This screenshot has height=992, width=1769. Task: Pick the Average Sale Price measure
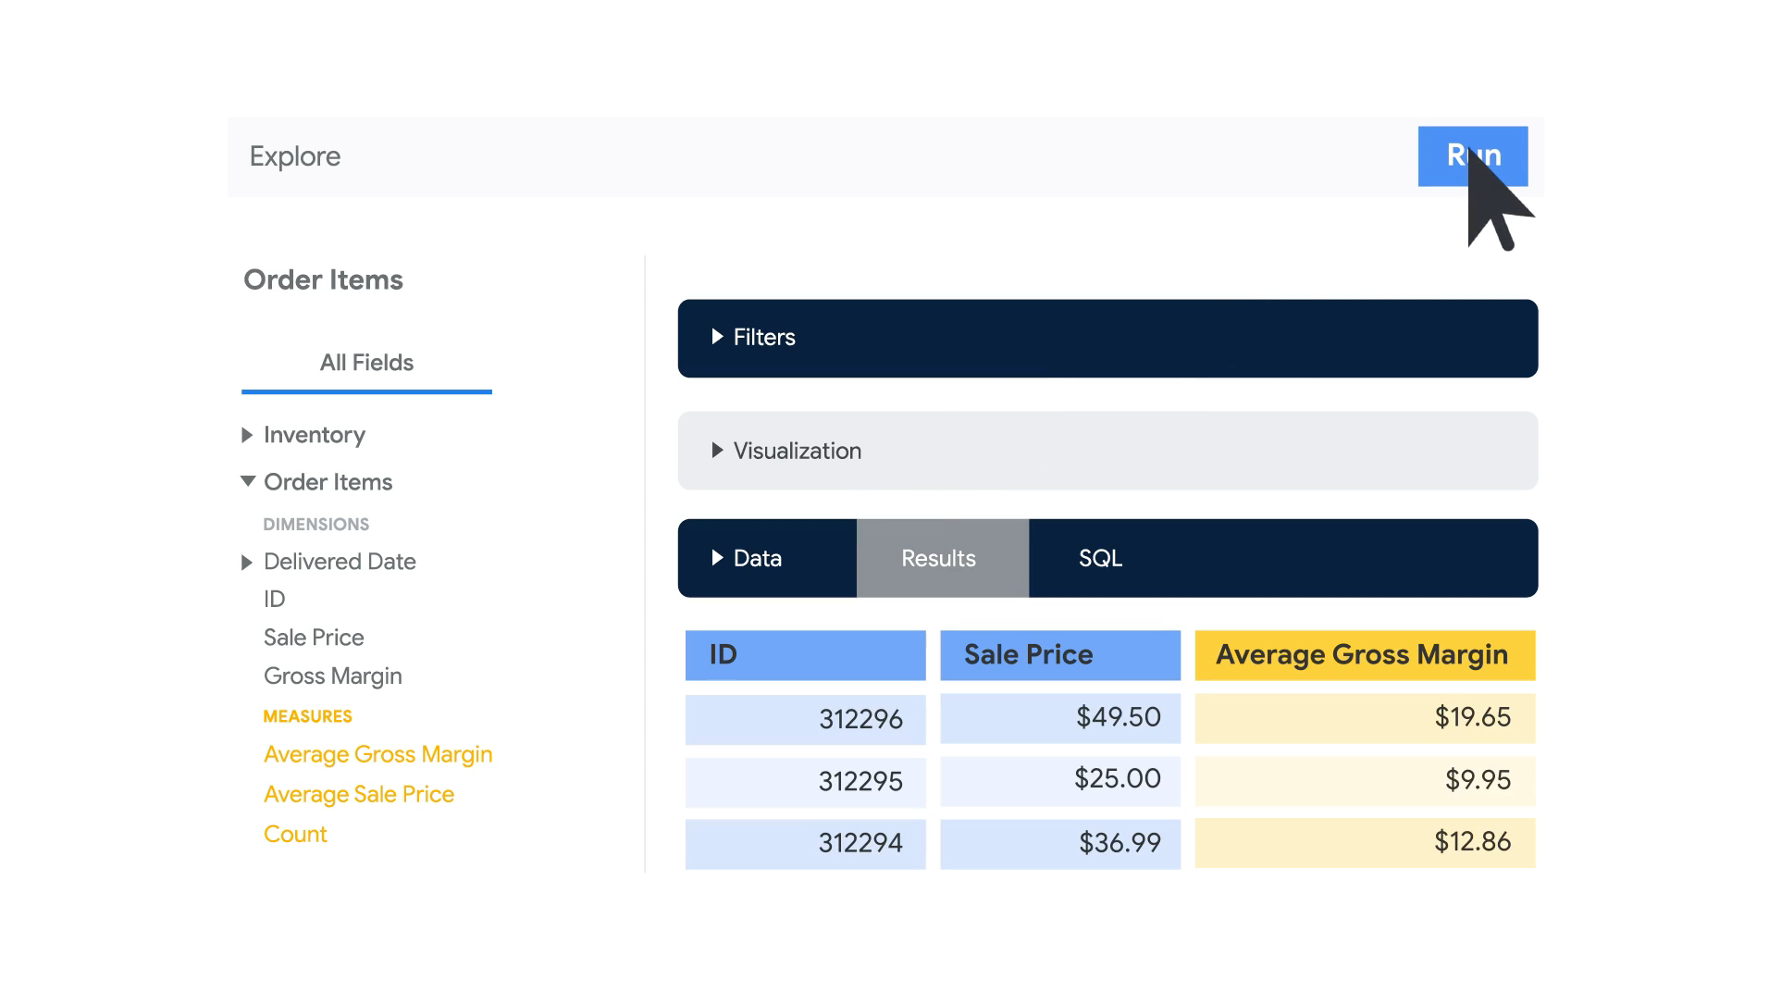pyautogui.click(x=358, y=795)
